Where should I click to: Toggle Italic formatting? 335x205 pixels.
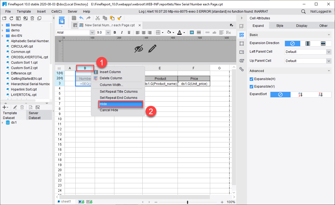122,33
